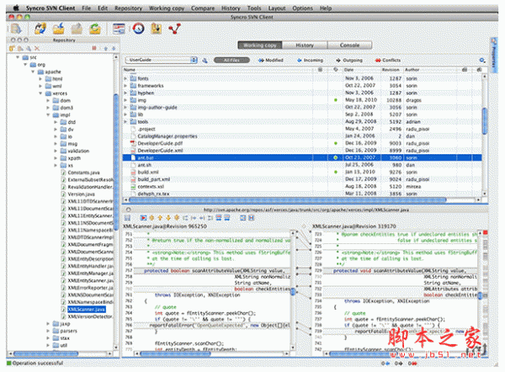Toggle the Incoming filter
The height and width of the screenshot is (372, 505).
click(x=310, y=61)
